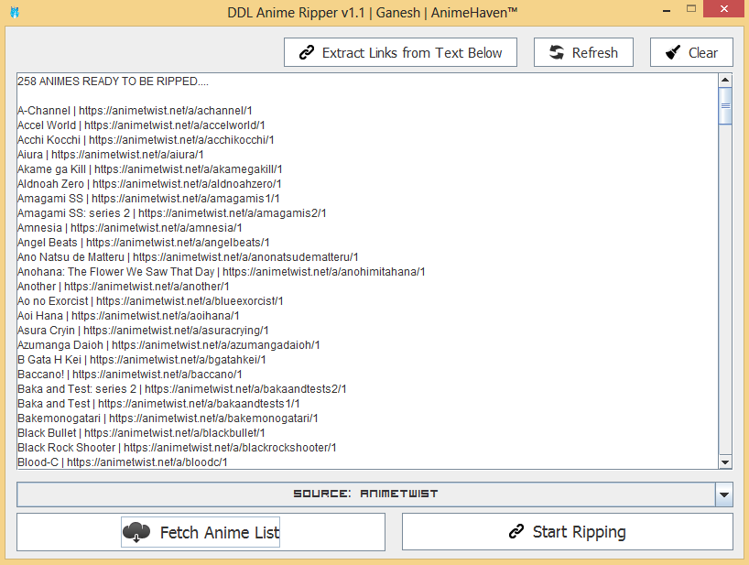Click the vertical scrollbar thumb
This screenshot has width=749, height=565.
(x=725, y=106)
